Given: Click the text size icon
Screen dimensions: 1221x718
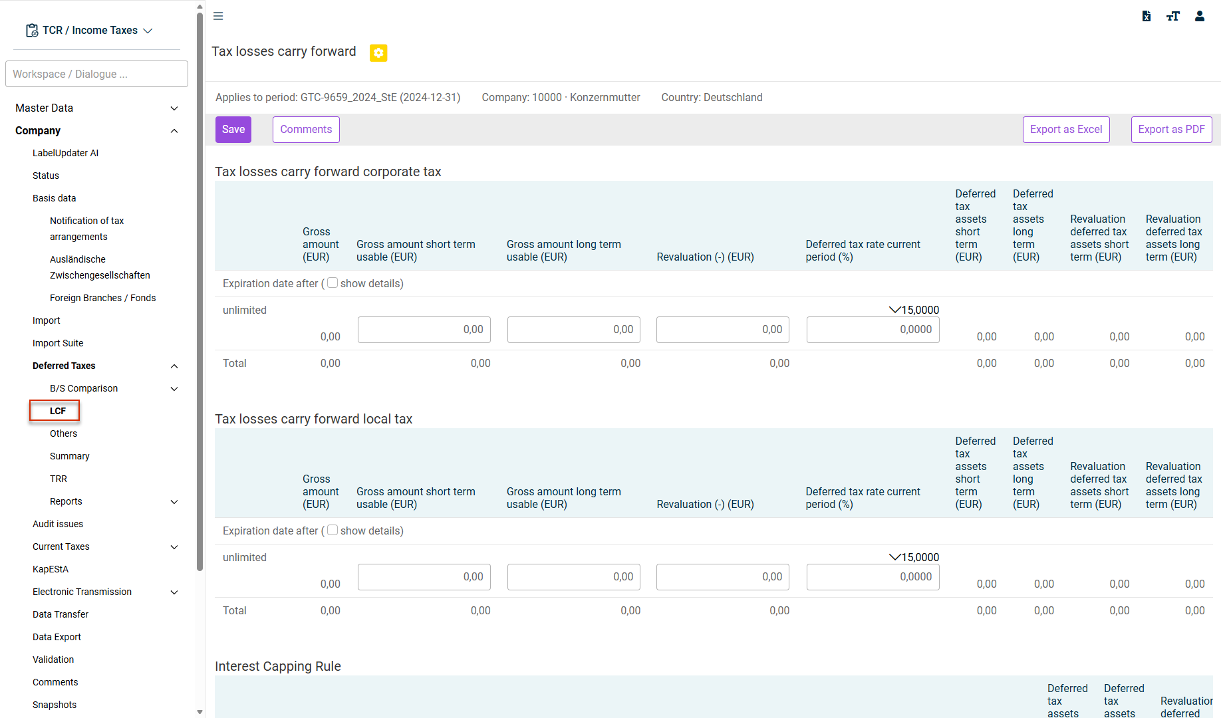Looking at the screenshot, I should 1173,16.
